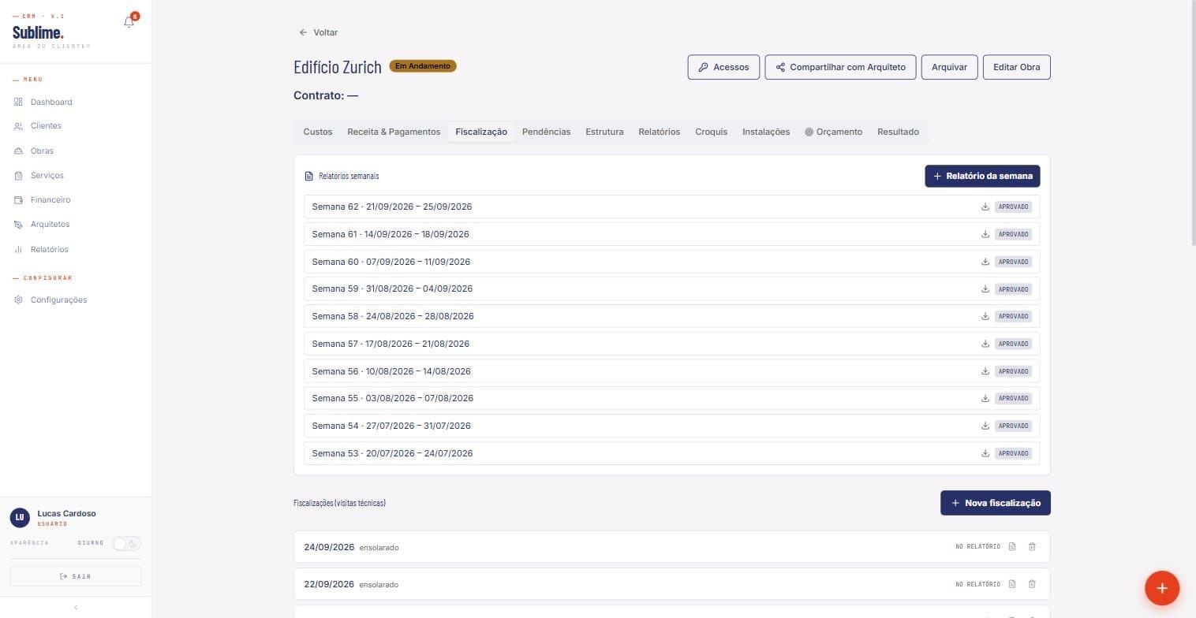Open Arquitetos in the sidebar
1196x618 pixels.
pyautogui.click(x=50, y=225)
